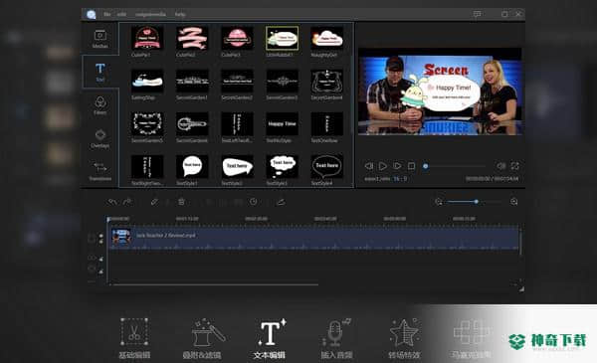Select the Happy Time text style thumbnail

[x=282, y=123]
